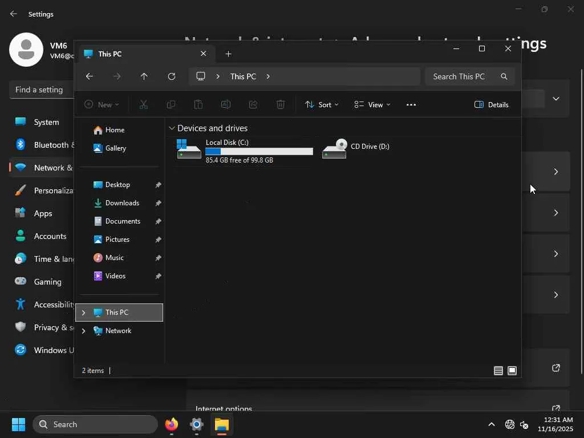Click the forward arrow in File Explorer
The height and width of the screenshot is (438, 584).
pyautogui.click(x=117, y=76)
